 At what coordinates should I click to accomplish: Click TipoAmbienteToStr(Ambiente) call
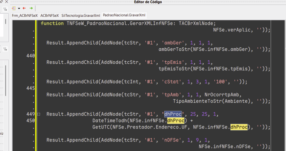click(212, 101)
